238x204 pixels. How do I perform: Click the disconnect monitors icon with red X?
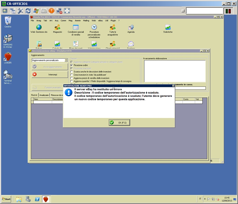click(59, 11)
